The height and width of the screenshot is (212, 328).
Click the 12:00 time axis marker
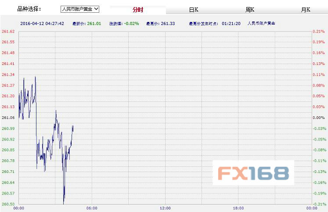pyautogui.click(x=165, y=208)
